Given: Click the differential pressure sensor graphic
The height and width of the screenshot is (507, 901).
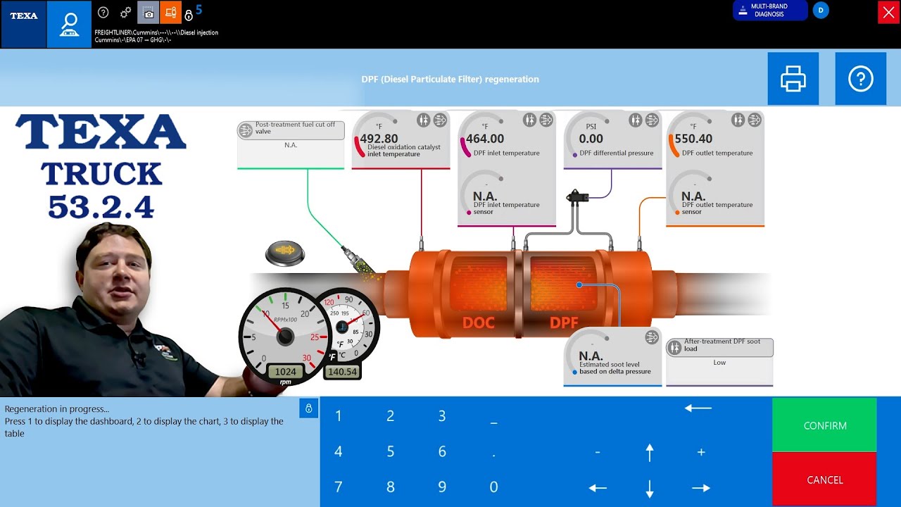Looking at the screenshot, I should [576, 196].
